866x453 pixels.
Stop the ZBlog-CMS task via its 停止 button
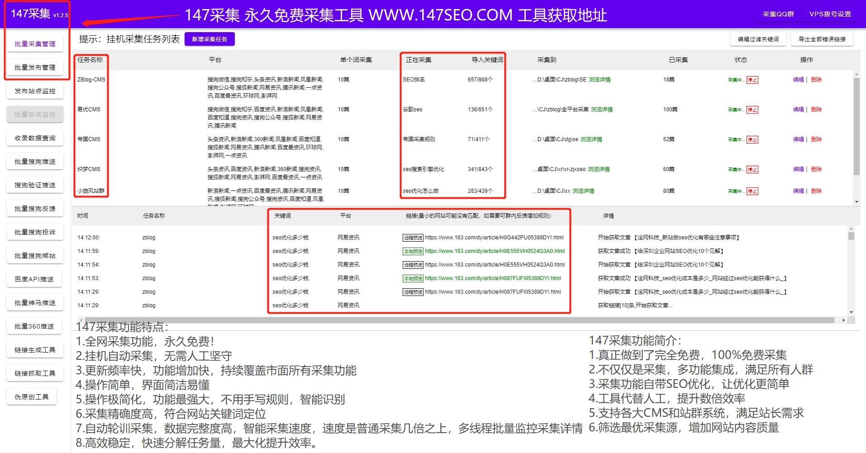click(753, 79)
